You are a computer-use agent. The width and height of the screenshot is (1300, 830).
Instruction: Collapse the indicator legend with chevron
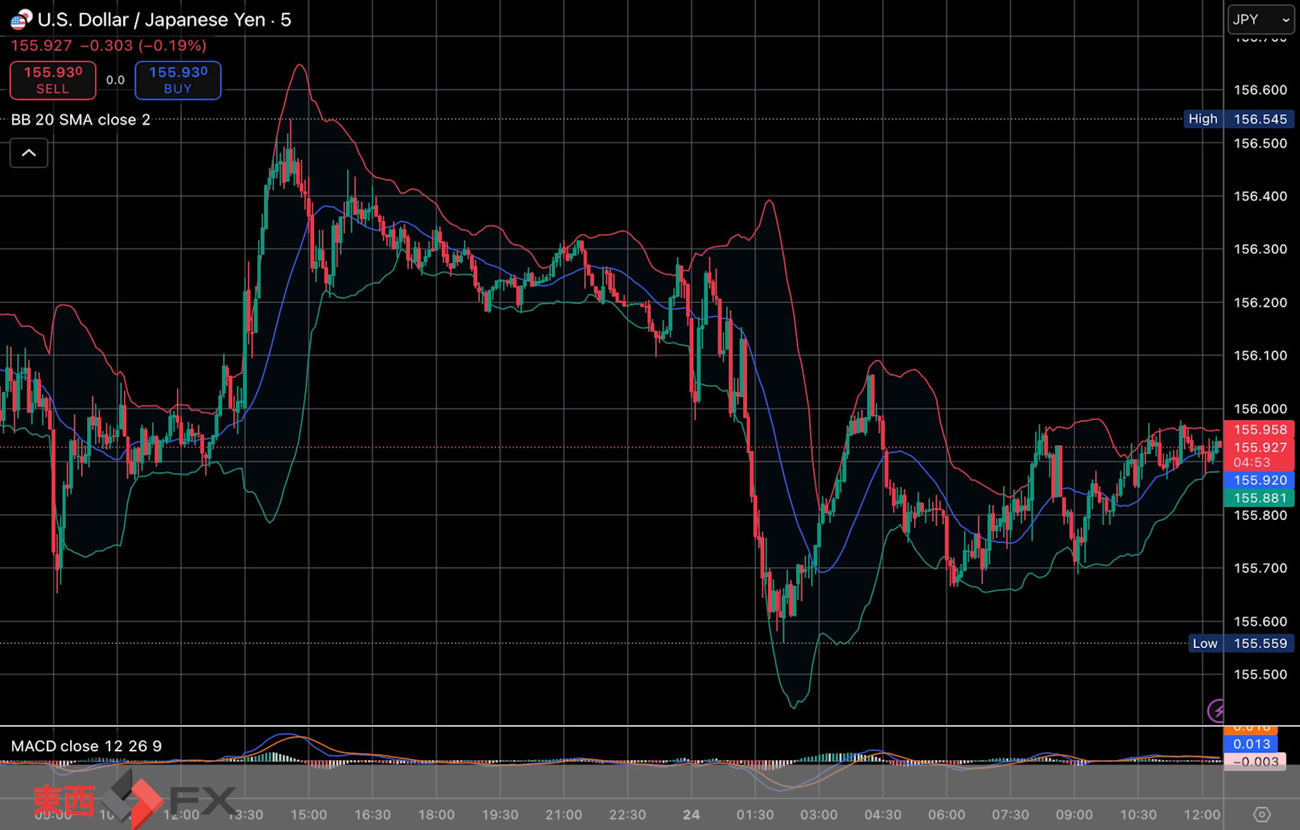click(29, 154)
